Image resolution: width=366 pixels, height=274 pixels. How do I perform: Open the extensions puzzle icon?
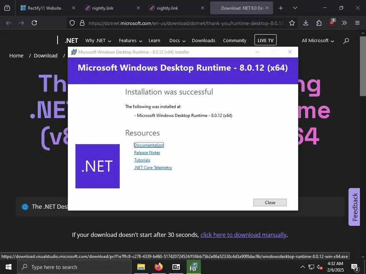319,23
